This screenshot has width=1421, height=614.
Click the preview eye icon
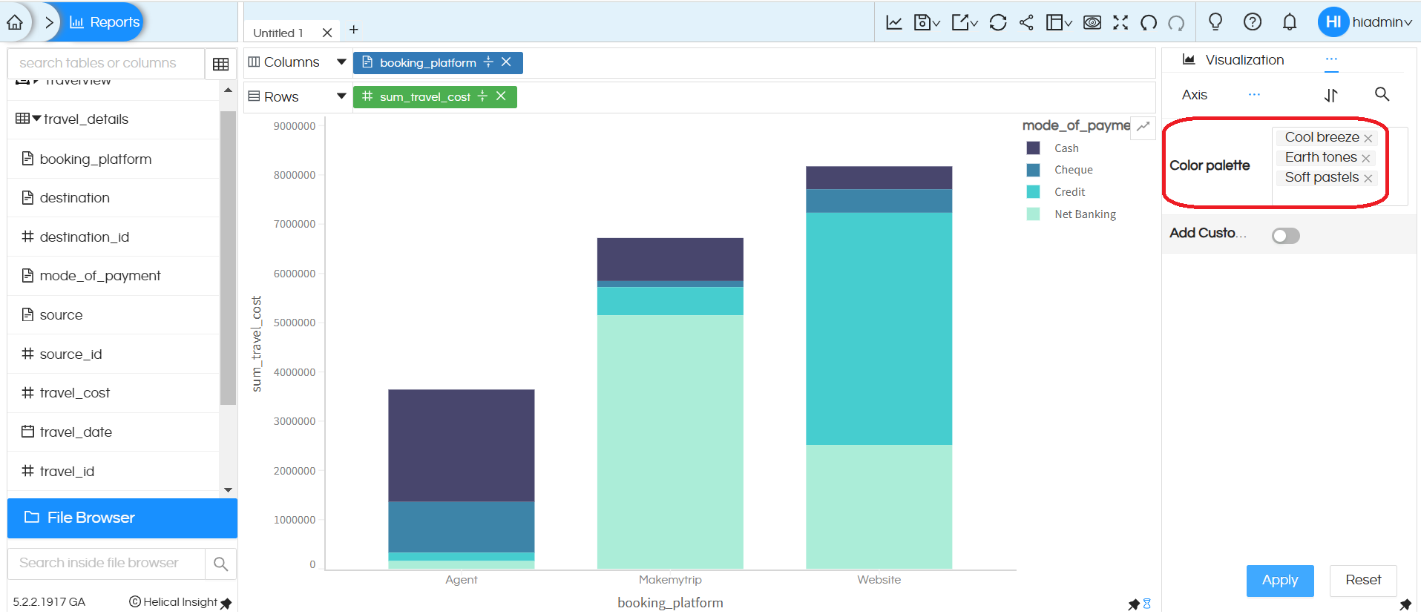click(x=1092, y=22)
